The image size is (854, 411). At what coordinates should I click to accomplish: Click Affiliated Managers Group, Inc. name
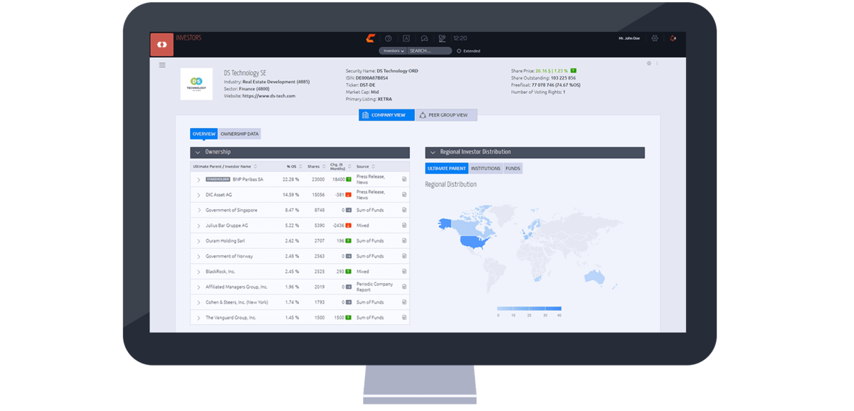(237, 287)
